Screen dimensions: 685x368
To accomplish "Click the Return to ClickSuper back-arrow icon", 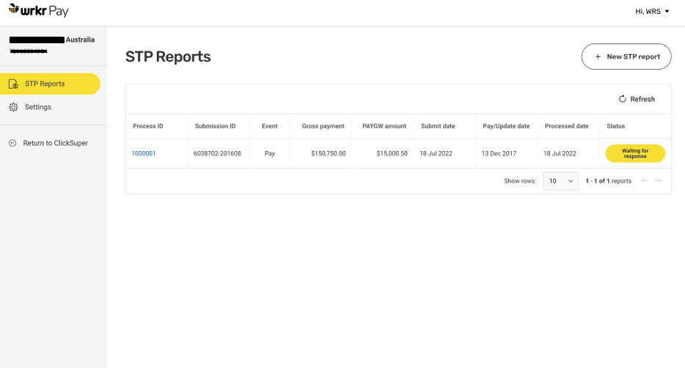I will coord(12,143).
